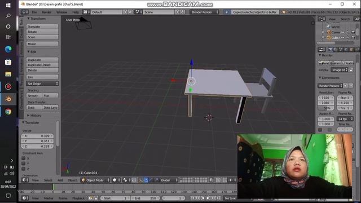The width and height of the screenshot is (361, 203).
Task: Enable the Y constraint axis checkbox
Action: click(23, 164)
